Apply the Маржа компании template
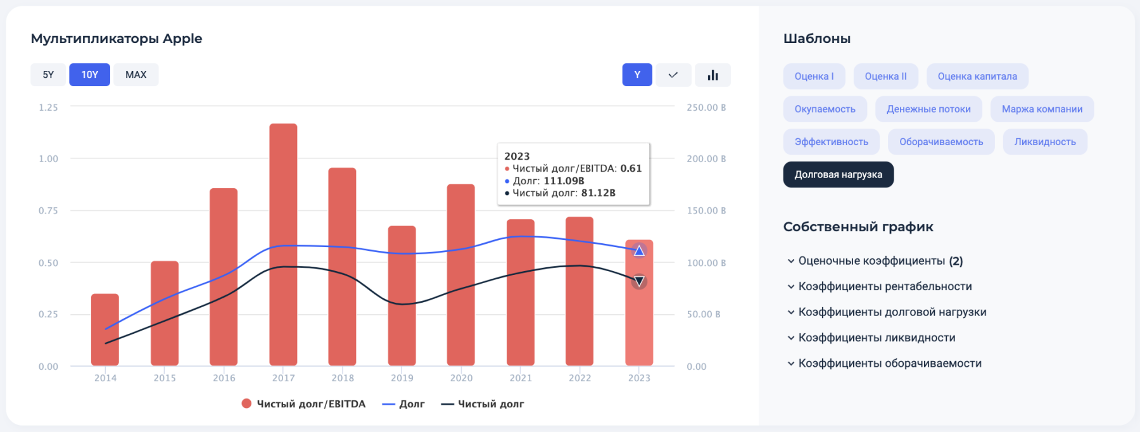This screenshot has height=432, width=1140. (x=1042, y=109)
